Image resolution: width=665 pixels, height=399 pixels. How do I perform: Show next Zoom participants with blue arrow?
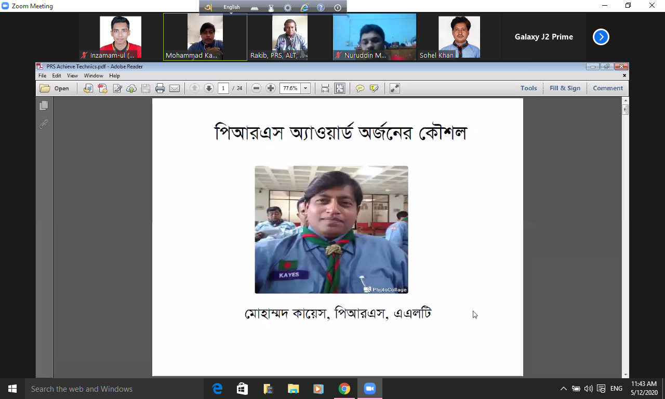click(x=601, y=37)
